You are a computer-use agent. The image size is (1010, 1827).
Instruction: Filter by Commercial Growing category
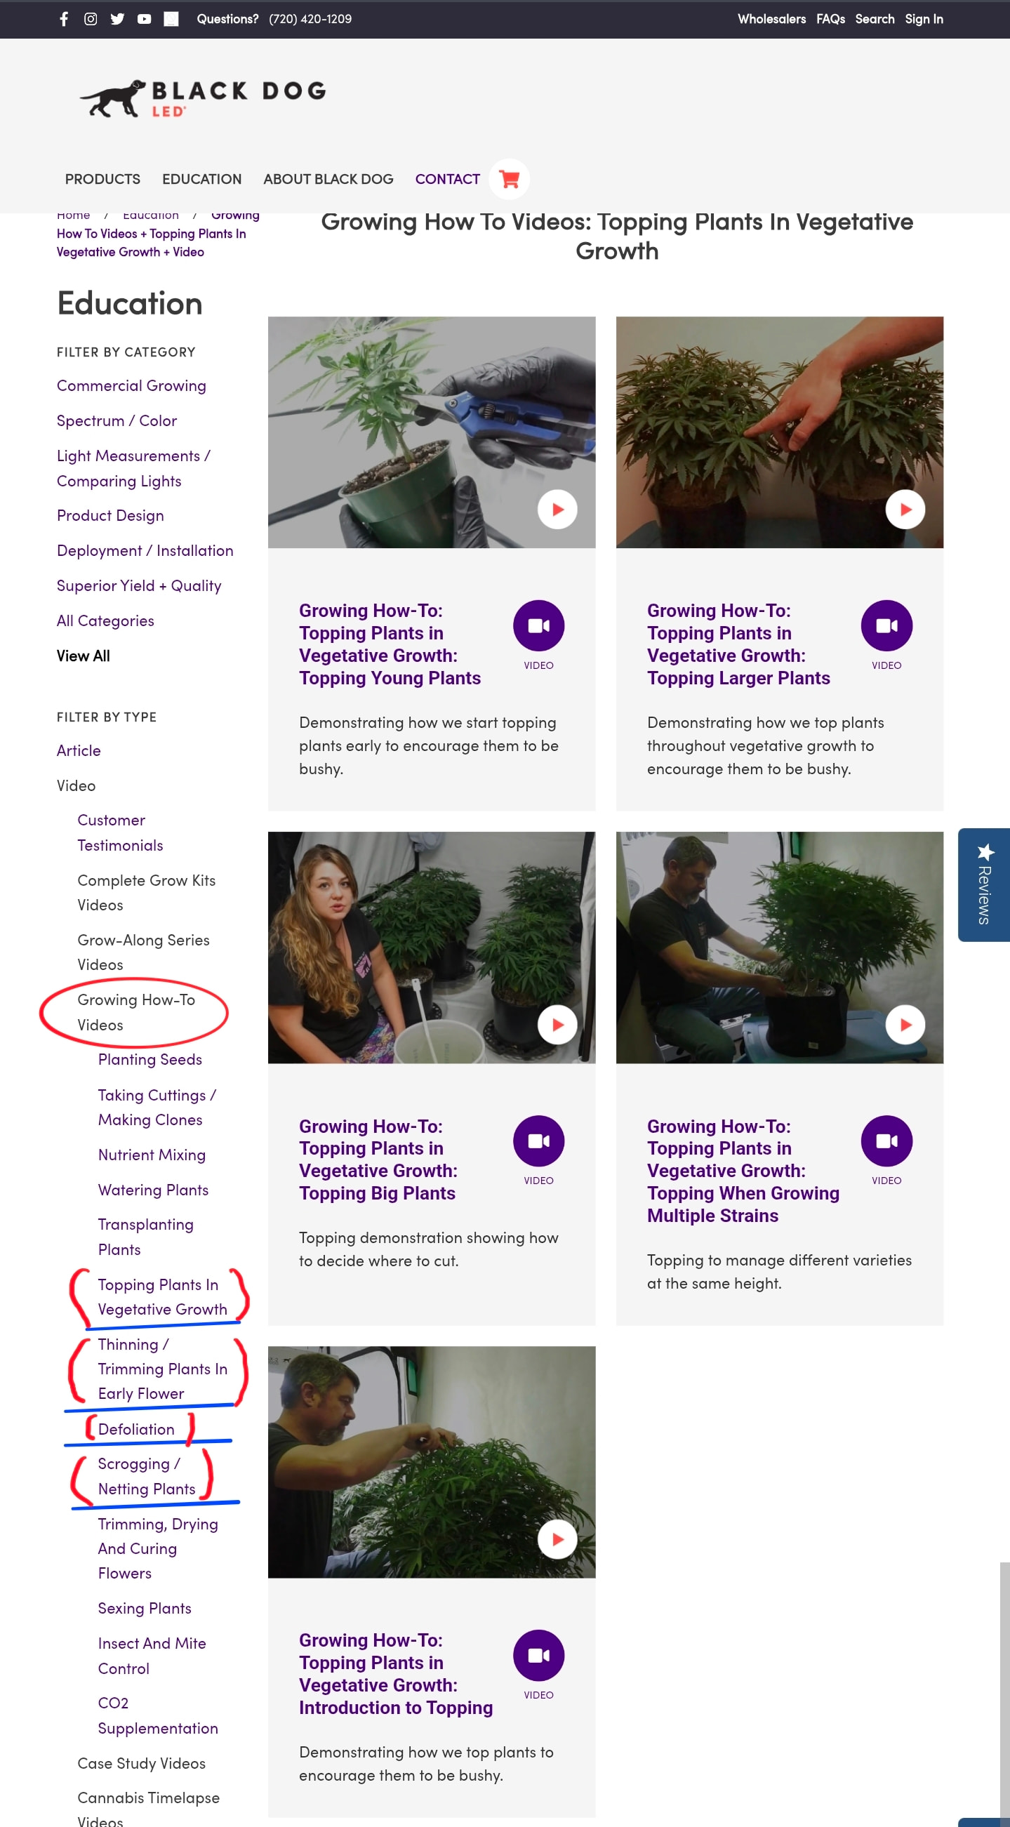(x=131, y=386)
